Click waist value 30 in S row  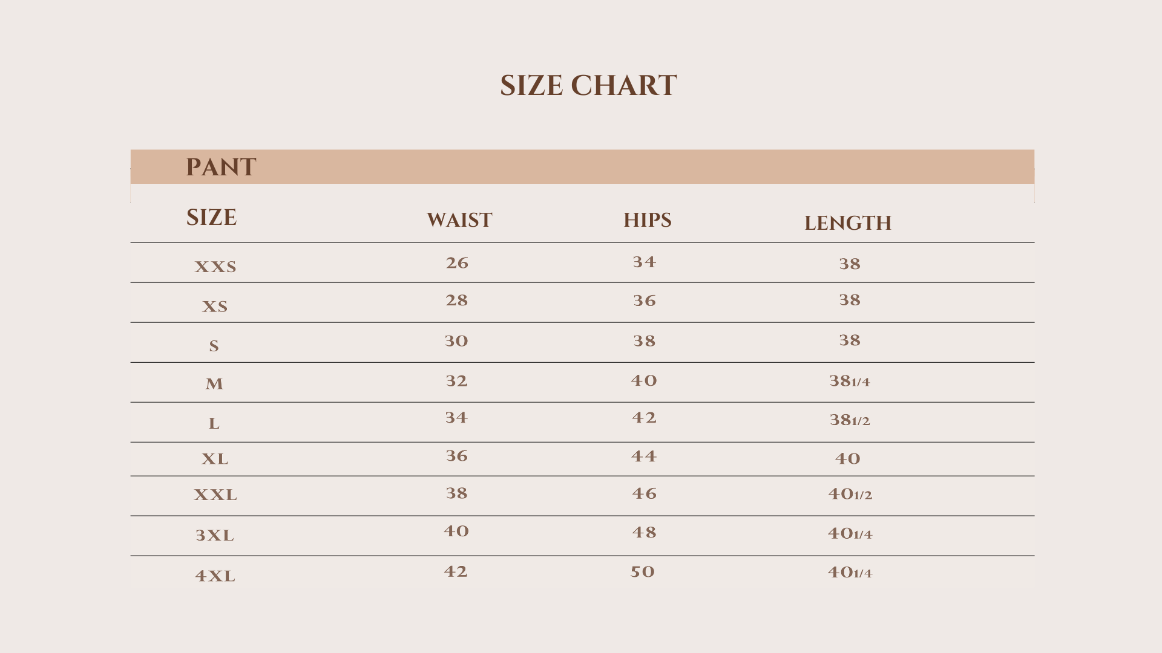456,341
